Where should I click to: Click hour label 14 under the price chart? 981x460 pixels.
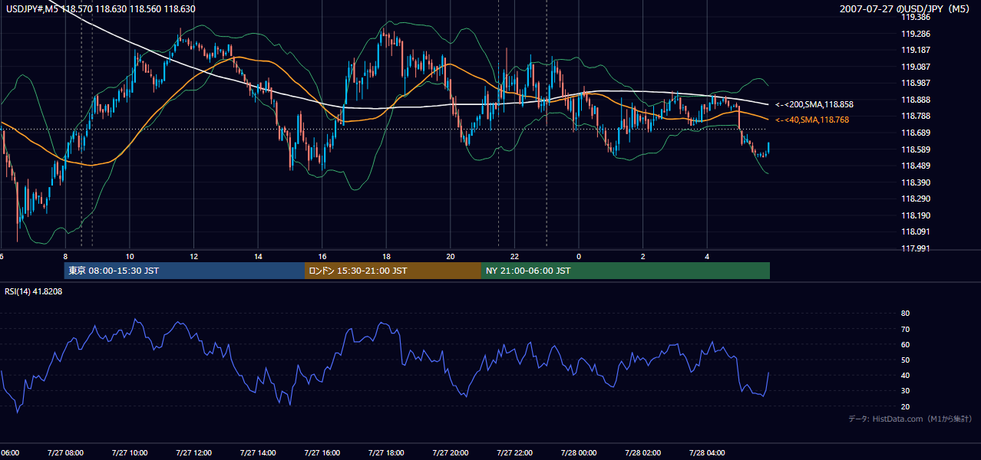(258, 256)
